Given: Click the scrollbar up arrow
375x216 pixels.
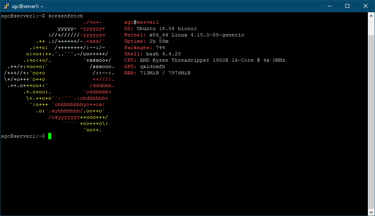Looking at the screenshot, I should point(371,16).
